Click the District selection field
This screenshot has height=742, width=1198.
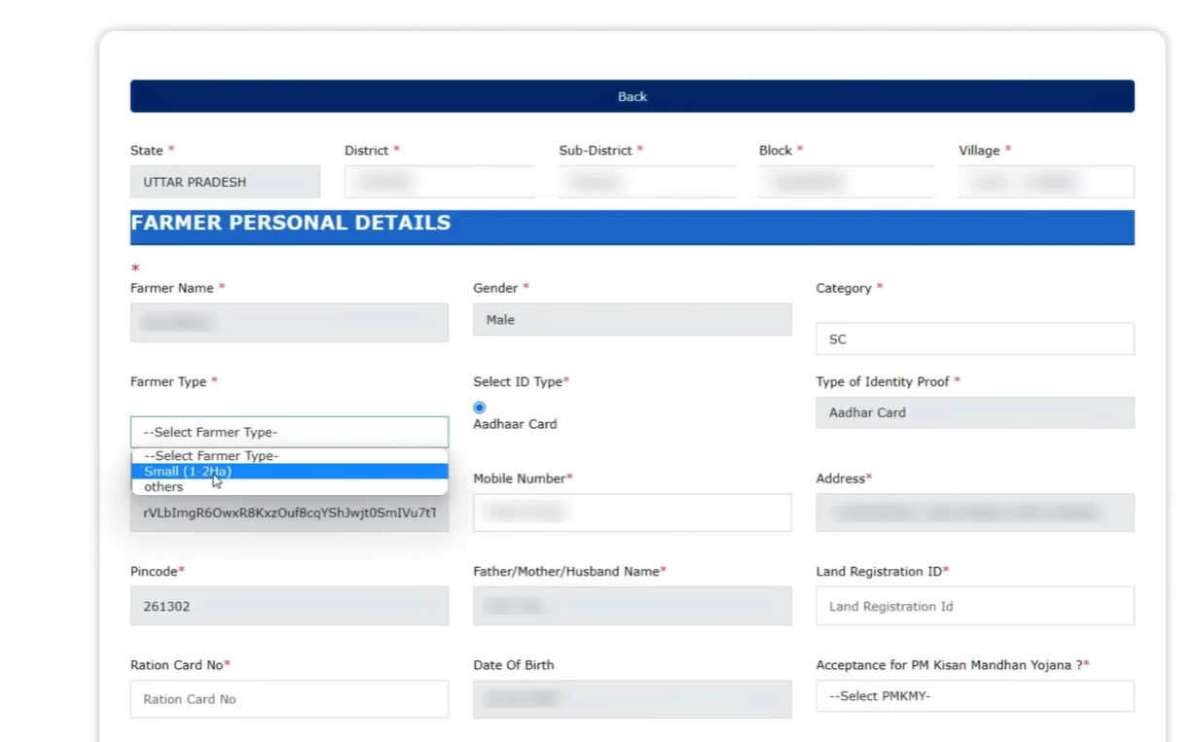[x=440, y=181]
